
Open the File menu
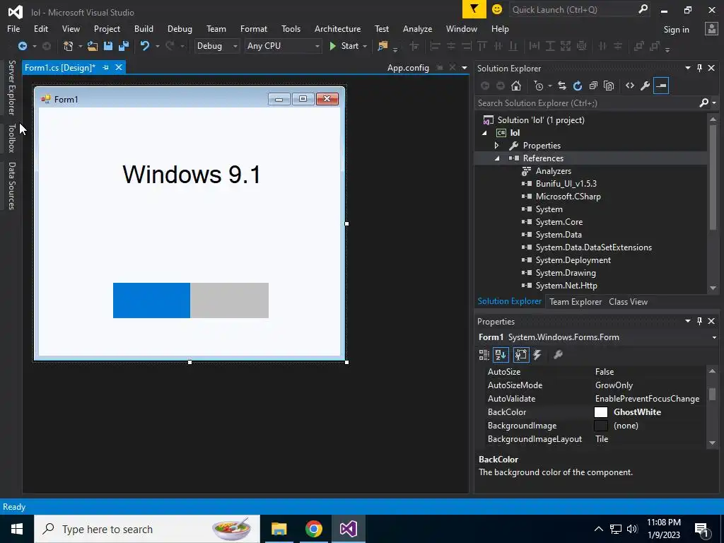click(13, 28)
